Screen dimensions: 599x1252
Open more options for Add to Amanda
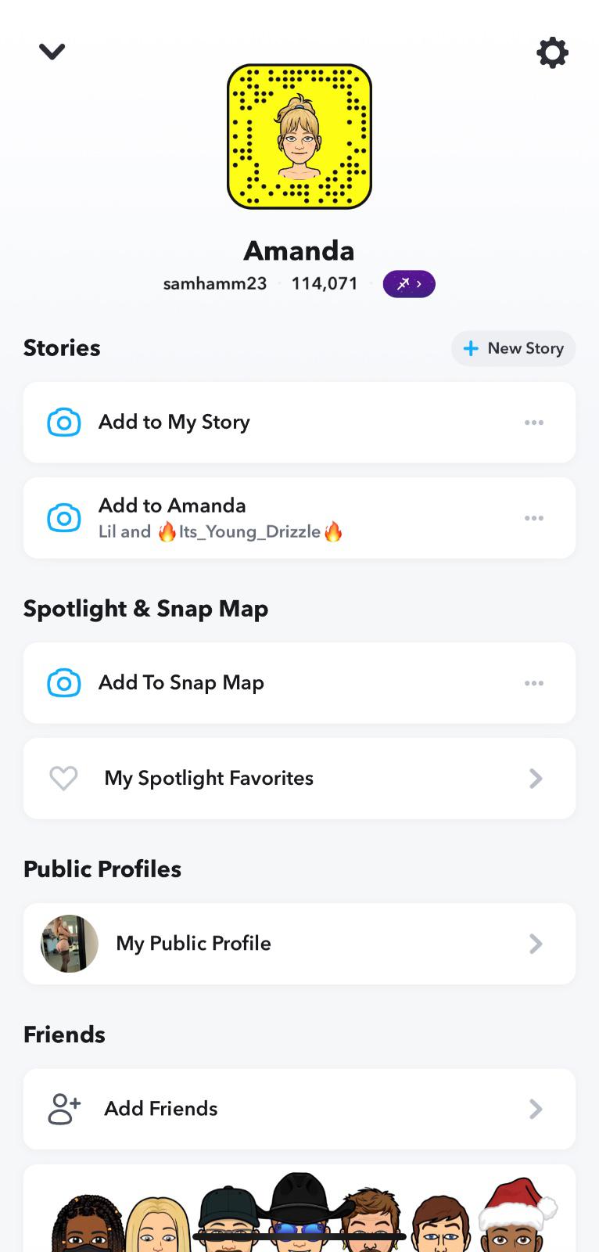pyautogui.click(x=534, y=518)
